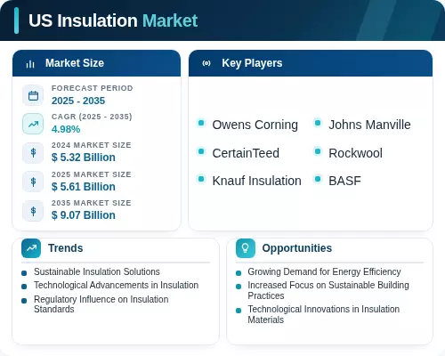The image size is (445, 356).
Task: Click the bar chart icon beside Market Size
Action: (x=30, y=63)
